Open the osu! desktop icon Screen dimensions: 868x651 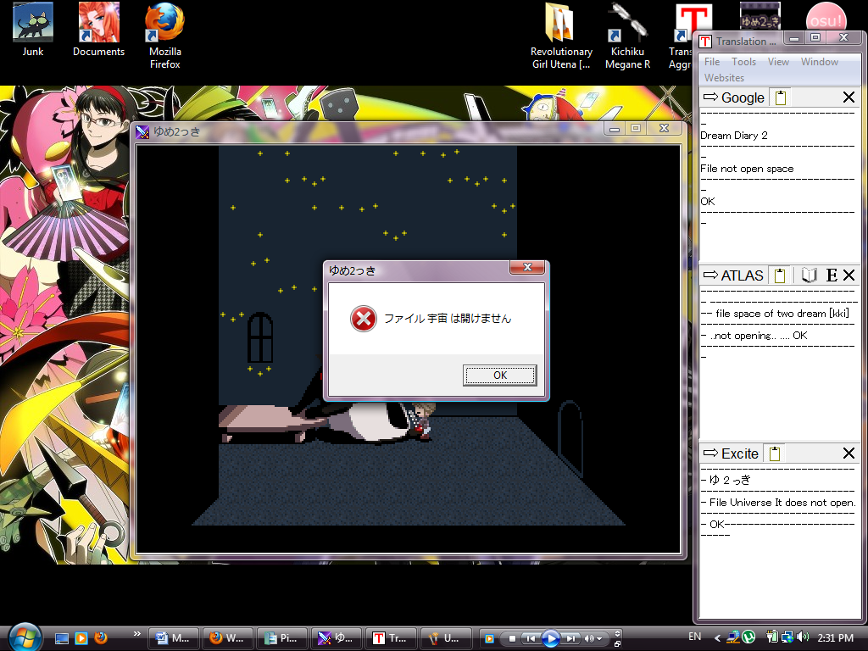pyautogui.click(x=826, y=17)
